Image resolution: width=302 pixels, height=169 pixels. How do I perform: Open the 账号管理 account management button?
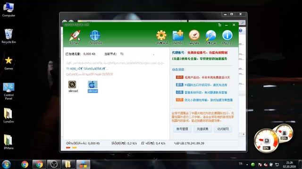point(182,129)
